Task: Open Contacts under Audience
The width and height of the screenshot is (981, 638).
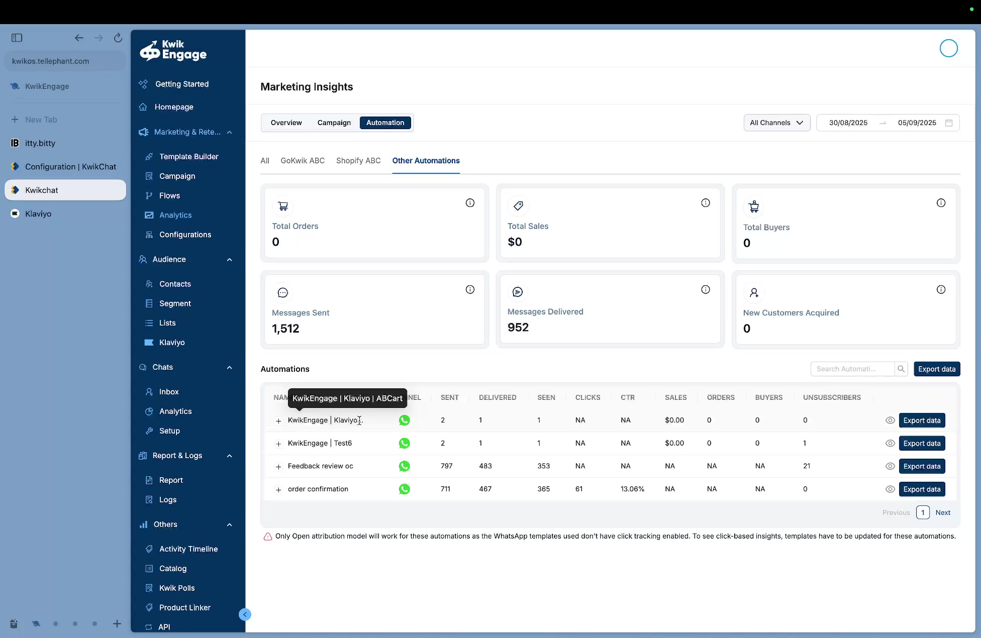Action: (x=175, y=284)
